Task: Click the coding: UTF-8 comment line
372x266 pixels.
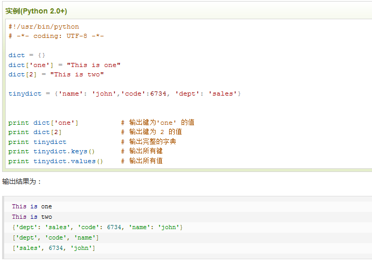Action: point(56,36)
